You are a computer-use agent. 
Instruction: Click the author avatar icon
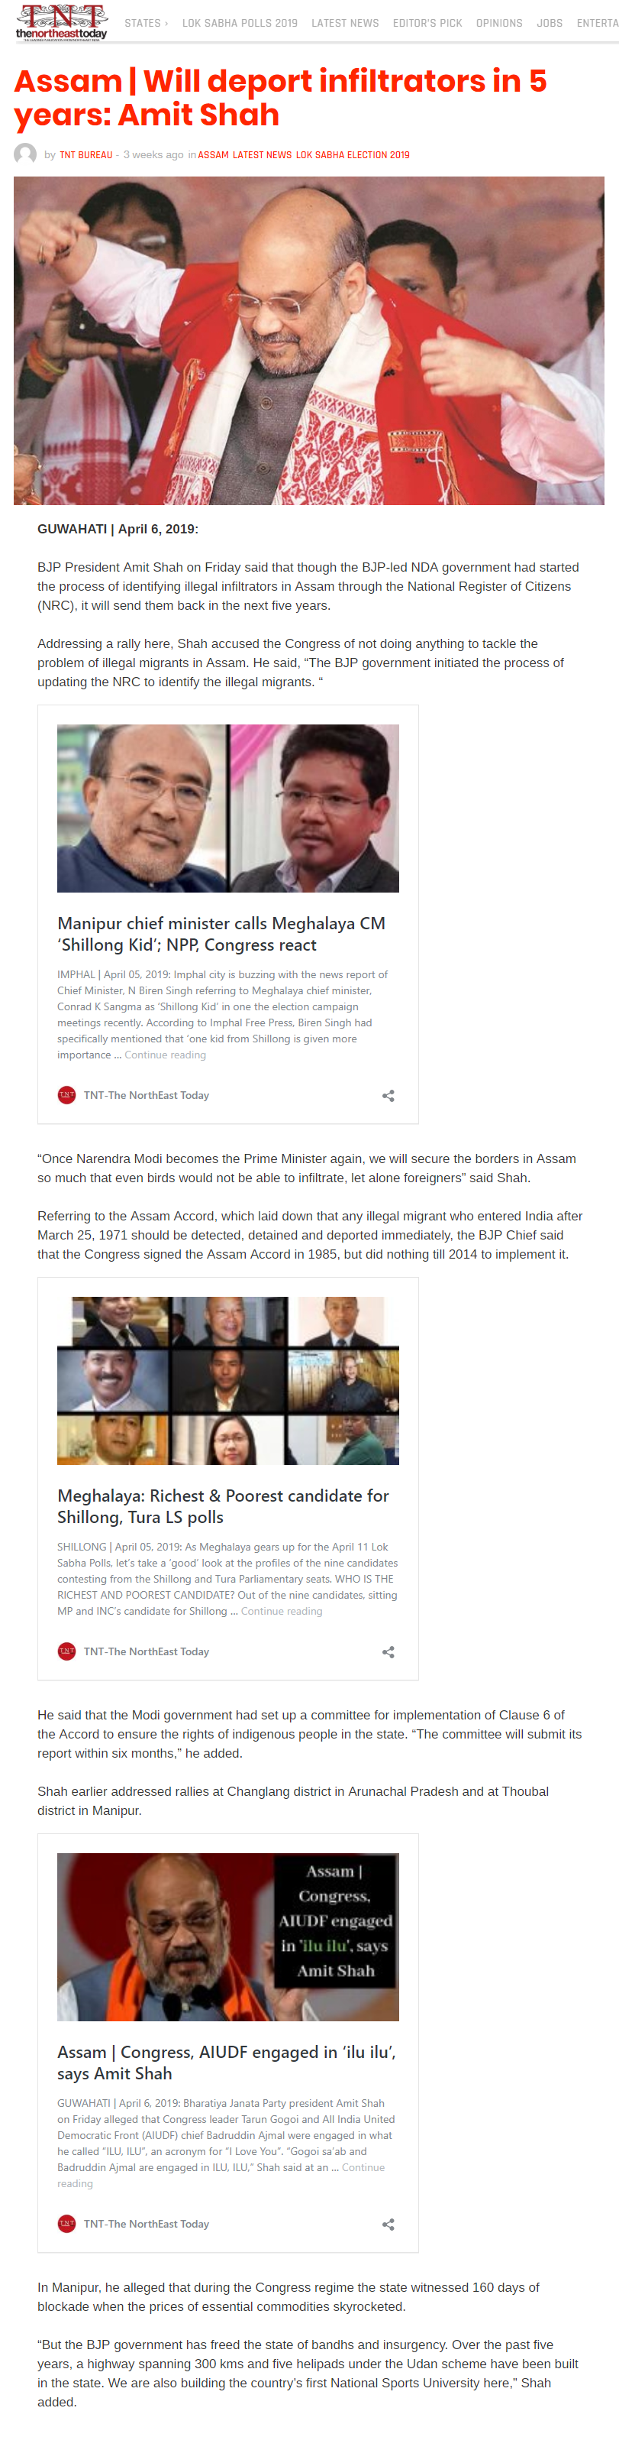tap(24, 154)
